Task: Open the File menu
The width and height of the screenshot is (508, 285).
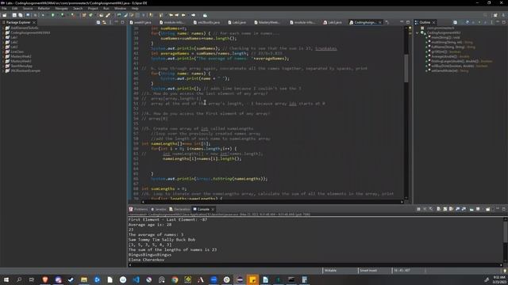Action: click(4, 9)
